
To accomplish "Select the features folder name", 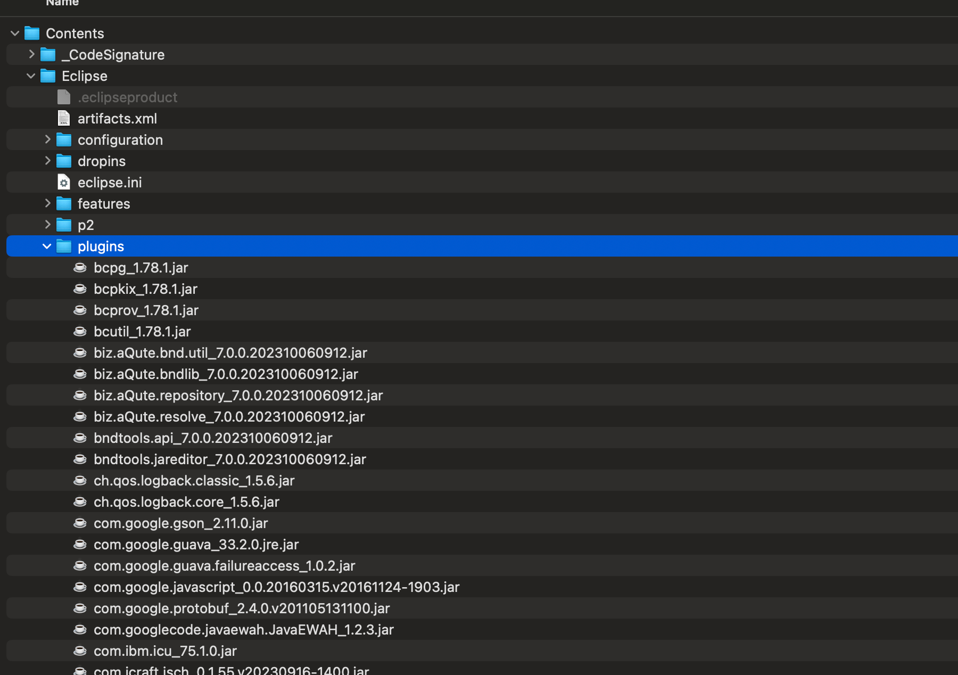I will pos(104,204).
